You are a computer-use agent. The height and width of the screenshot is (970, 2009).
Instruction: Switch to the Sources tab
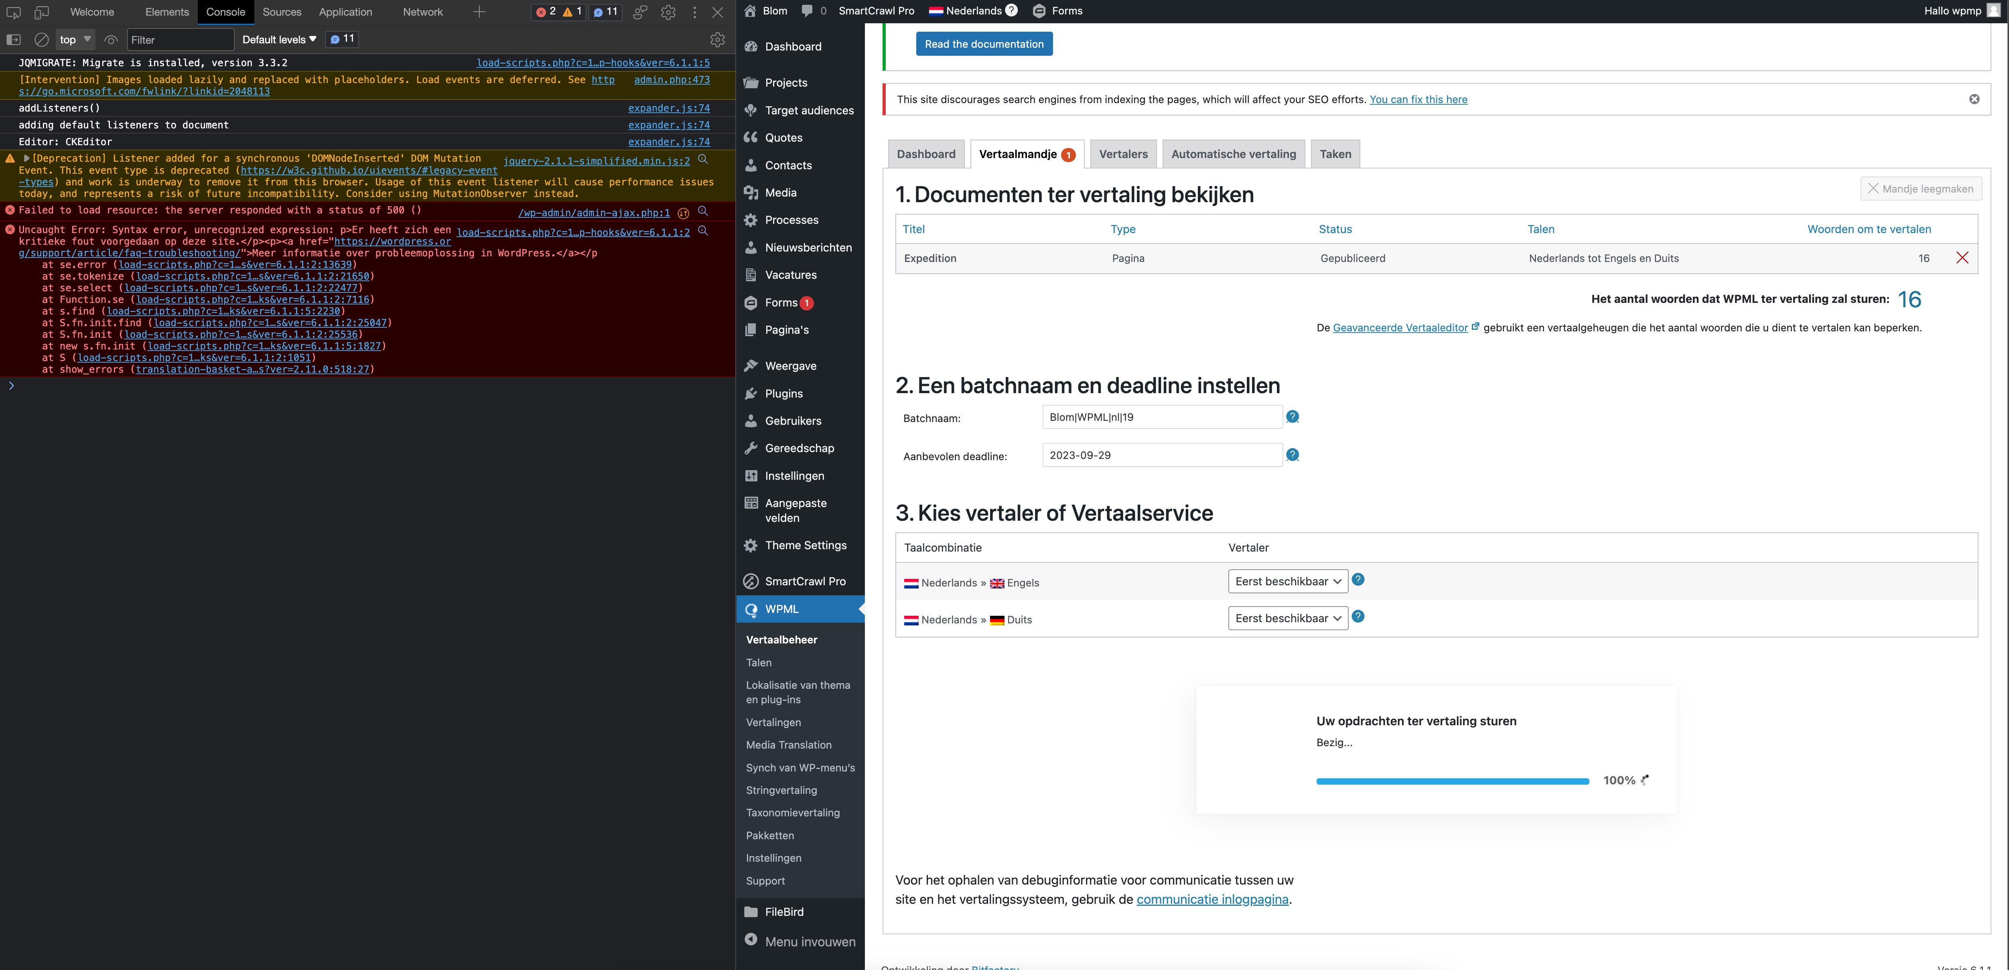pyautogui.click(x=282, y=12)
